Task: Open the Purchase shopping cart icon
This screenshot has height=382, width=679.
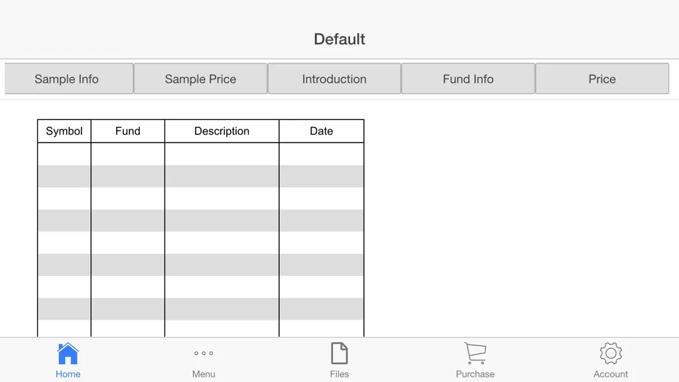Action: (x=475, y=353)
